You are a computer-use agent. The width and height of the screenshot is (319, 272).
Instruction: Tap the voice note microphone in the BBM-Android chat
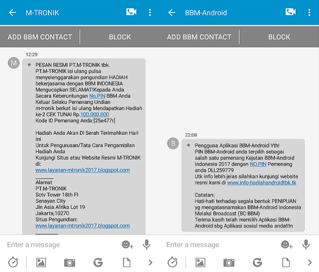306,244
